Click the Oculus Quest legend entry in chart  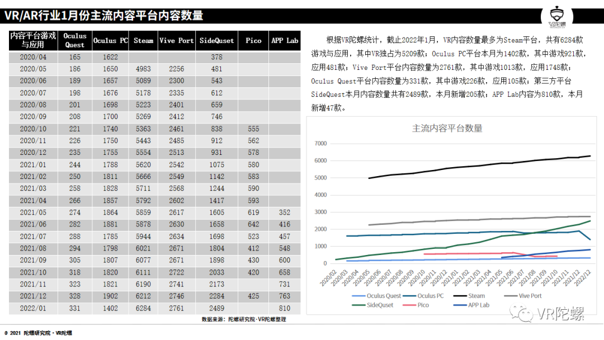coord(376,296)
